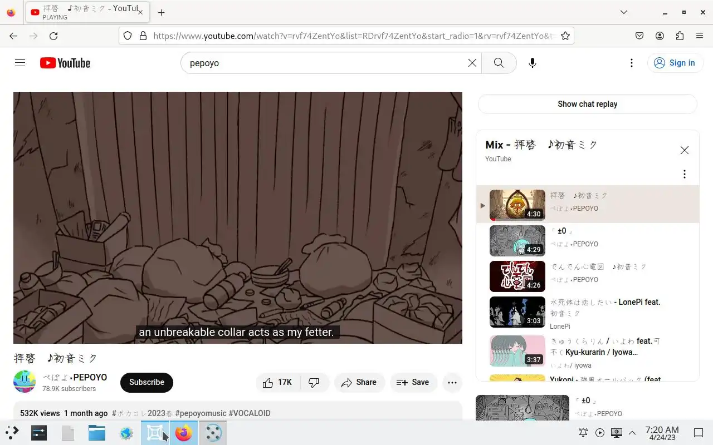Bookmark this page with the star icon
Viewport: 713px width, 445px height.
tap(565, 36)
